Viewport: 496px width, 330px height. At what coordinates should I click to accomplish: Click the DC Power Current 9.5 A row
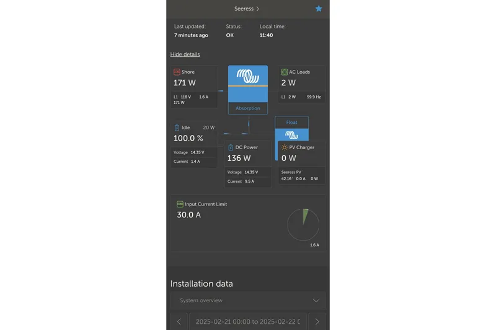click(x=248, y=181)
